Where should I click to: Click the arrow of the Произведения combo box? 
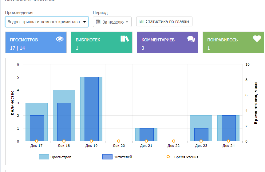85,22
